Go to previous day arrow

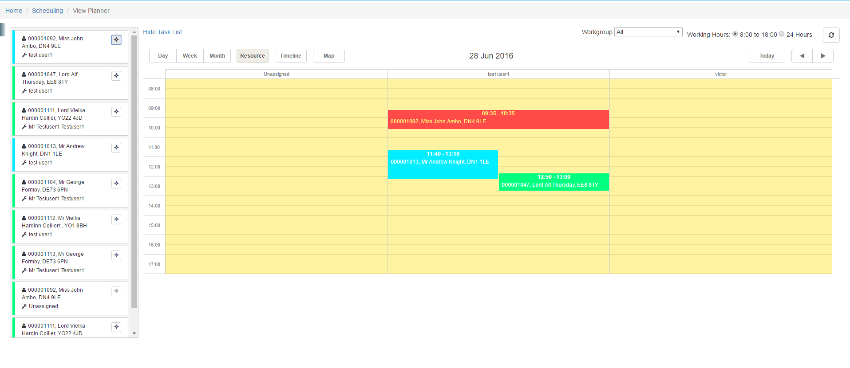802,56
